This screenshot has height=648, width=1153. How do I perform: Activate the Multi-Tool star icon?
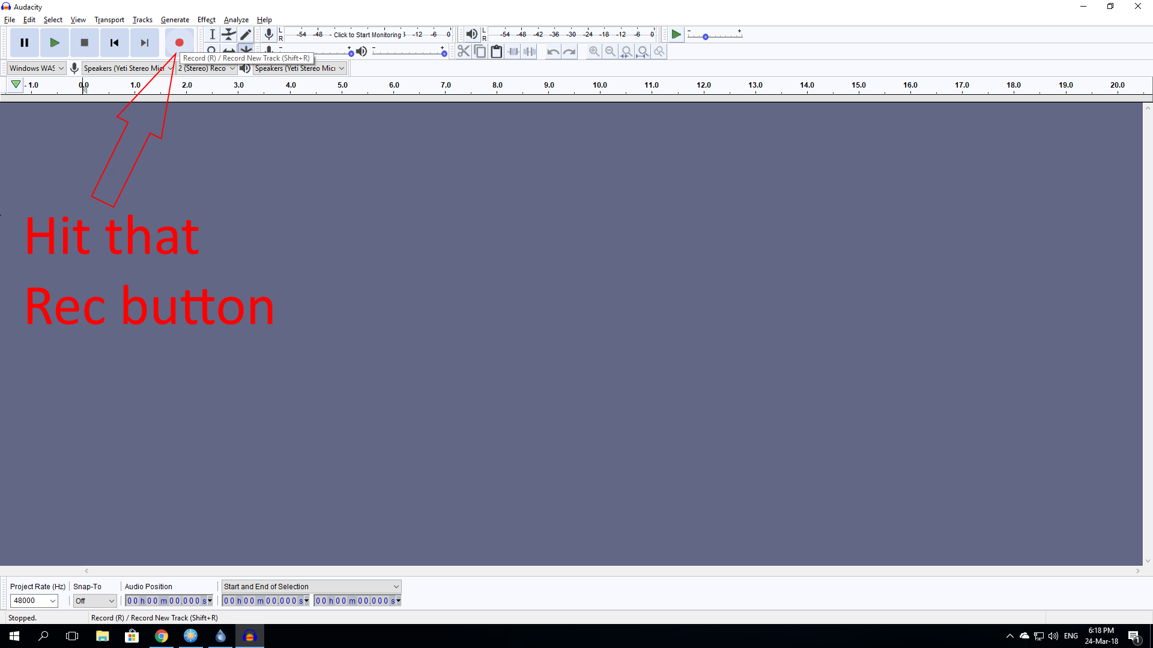246,49
